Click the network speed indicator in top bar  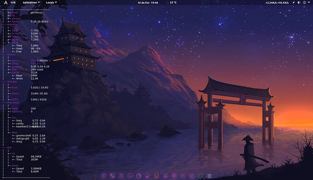pos(277,3)
